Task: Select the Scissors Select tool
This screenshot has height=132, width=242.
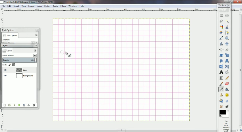Action: pos(227,27)
